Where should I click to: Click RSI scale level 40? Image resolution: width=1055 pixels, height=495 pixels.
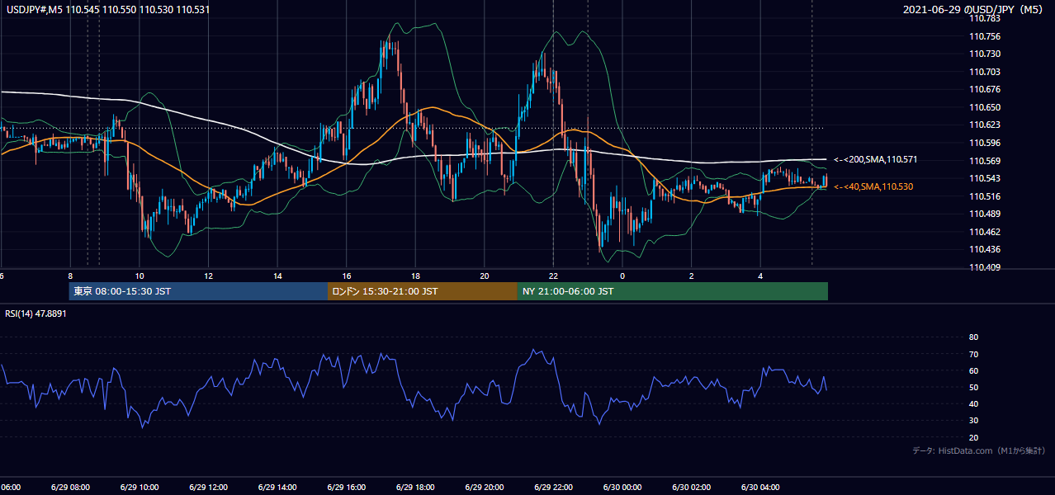pyautogui.click(x=973, y=403)
